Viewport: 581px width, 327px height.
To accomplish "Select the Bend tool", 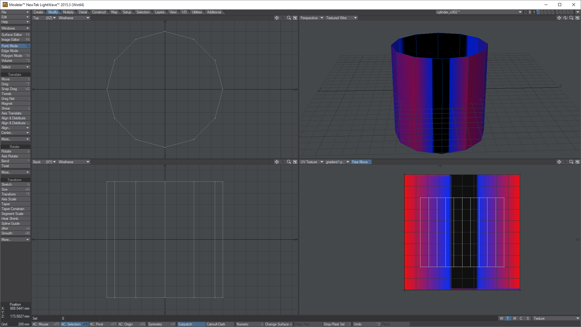I will pyautogui.click(x=15, y=161).
